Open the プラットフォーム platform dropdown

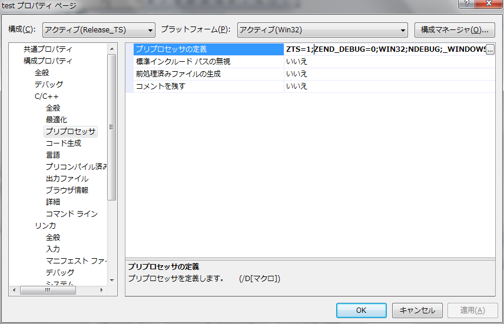[x=323, y=30]
